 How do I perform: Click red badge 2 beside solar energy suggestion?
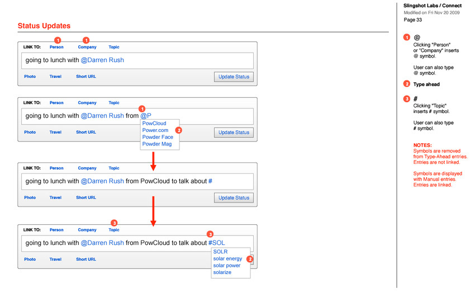(250, 259)
